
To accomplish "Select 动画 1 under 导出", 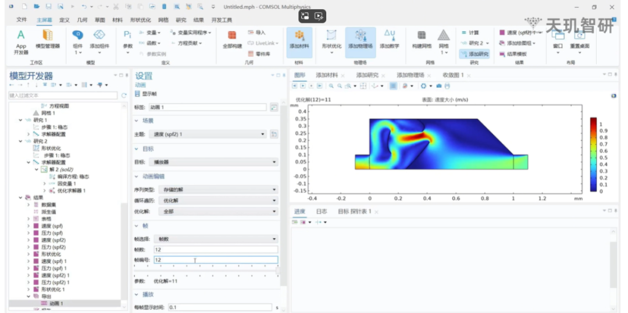I will pos(56,303).
